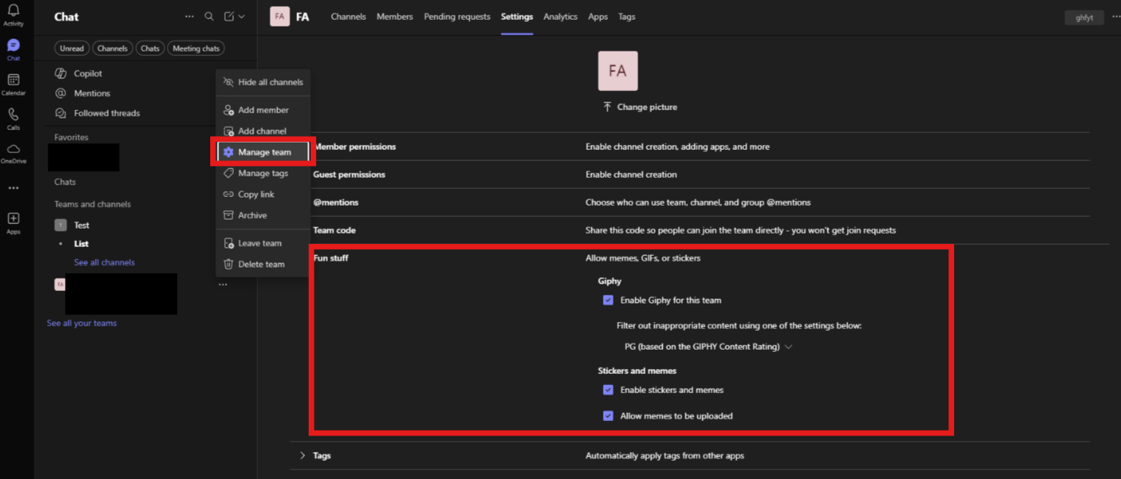Open the OneDrive cloud icon
This screenshot has height=479, width=1121.
click(x=13, y=149)
